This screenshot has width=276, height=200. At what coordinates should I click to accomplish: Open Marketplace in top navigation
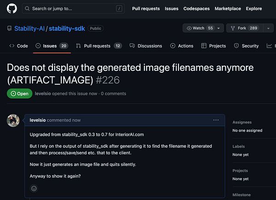coord(228,8)
